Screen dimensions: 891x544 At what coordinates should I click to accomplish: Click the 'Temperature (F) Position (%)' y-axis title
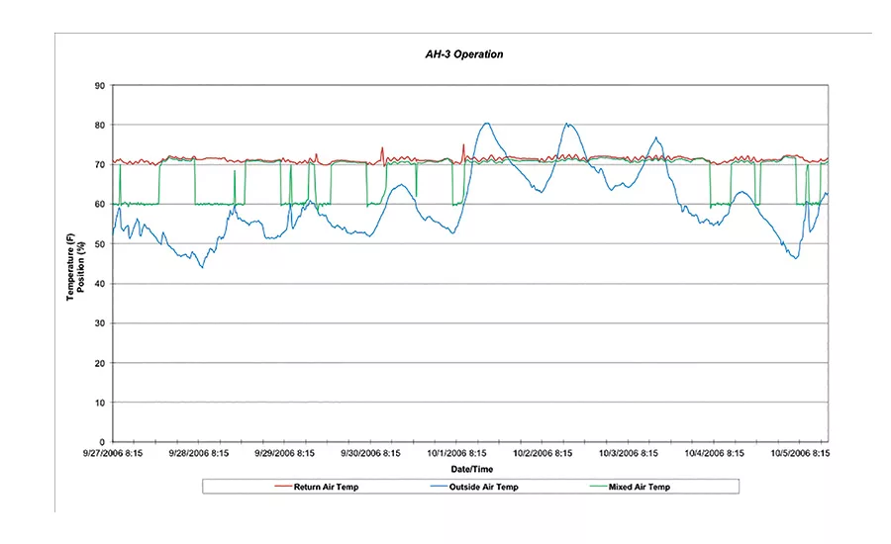point(75,266)
